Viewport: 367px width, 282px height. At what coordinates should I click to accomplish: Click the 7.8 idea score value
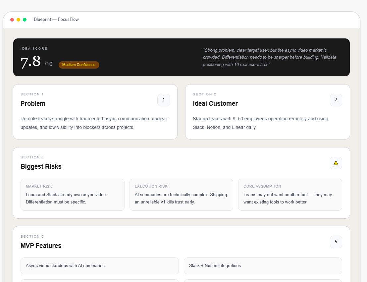31,62
